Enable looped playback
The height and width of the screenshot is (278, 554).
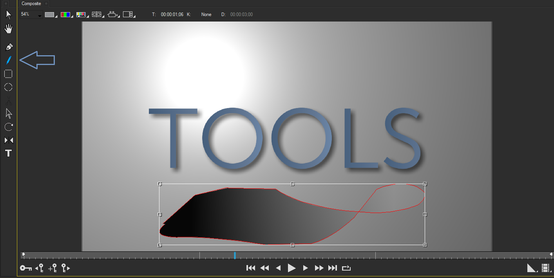346,268
